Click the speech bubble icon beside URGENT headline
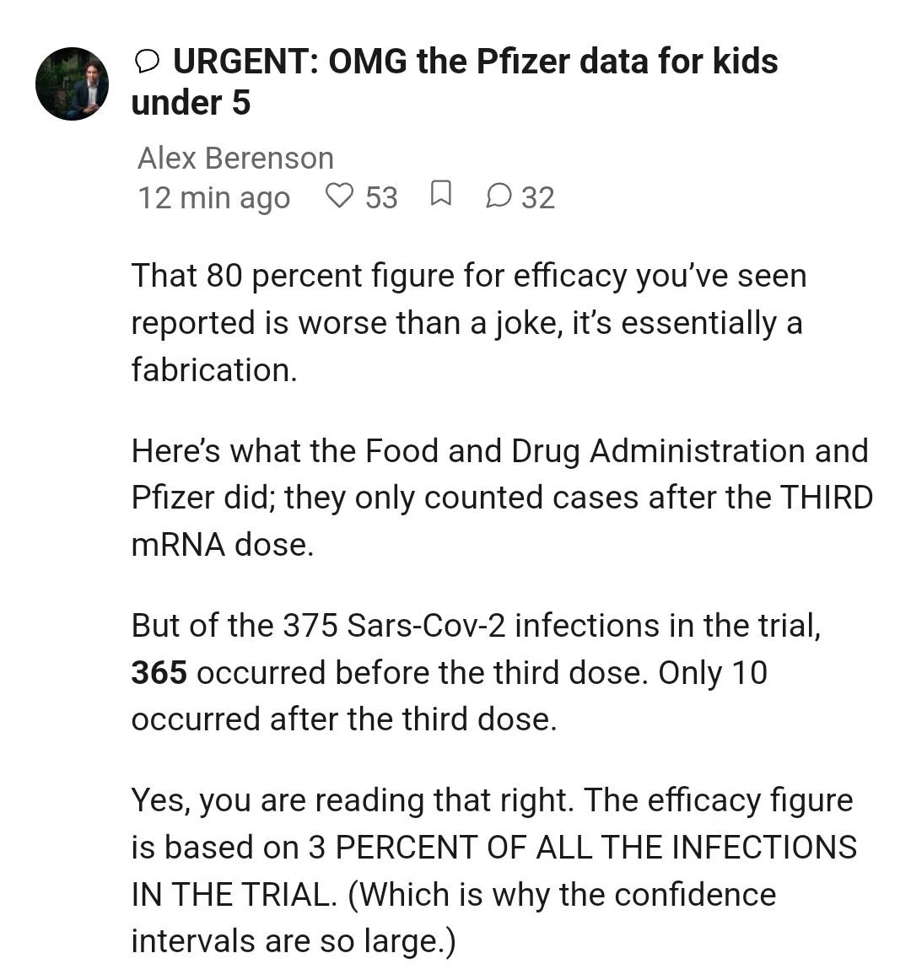Viewport: 911px width, 980px height. pyautogui.click(x=147, y=62)
